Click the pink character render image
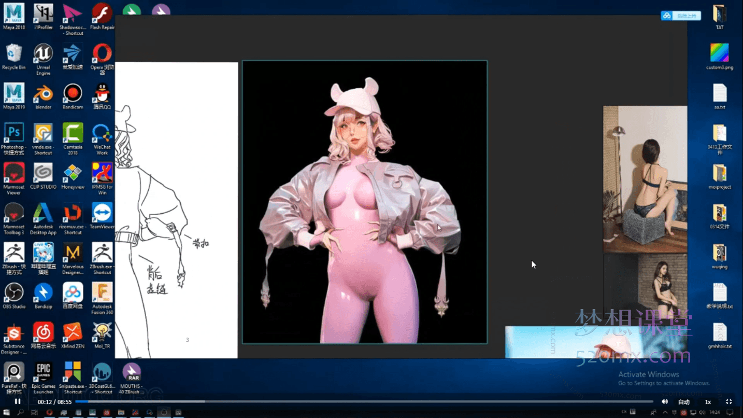This screenshot has height=418, width=743. click(x=364, y=202)
